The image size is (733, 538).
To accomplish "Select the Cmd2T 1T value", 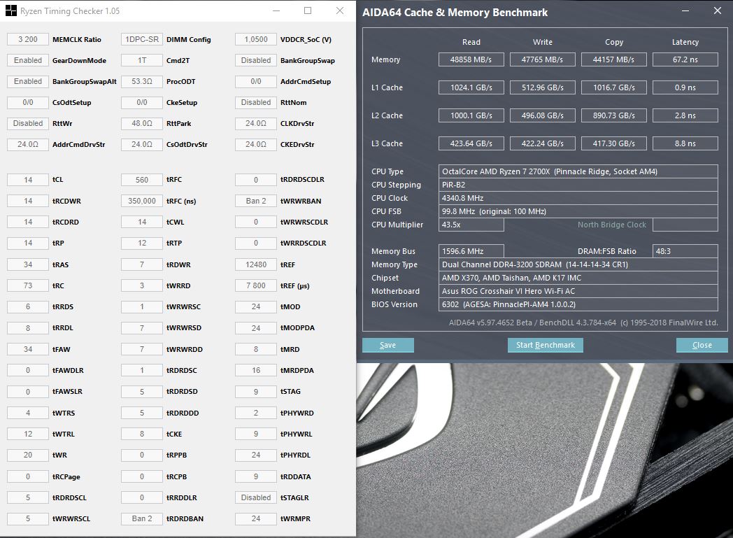I will (x=142, y=60).
